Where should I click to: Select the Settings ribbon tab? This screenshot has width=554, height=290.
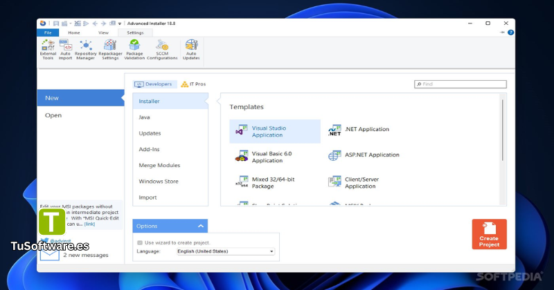pyautogui.click(x=135, y=32)
